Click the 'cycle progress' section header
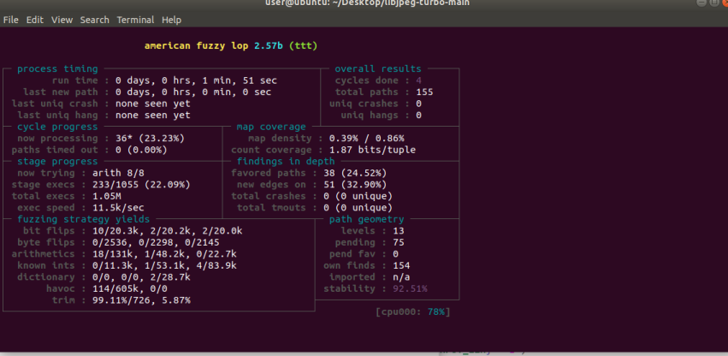This screenshot has width=728, height=356. click(x=57, y=127)
